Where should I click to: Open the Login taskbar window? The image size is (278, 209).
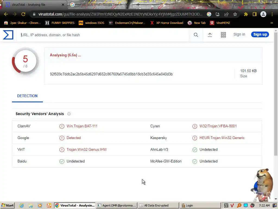[200, 205]
